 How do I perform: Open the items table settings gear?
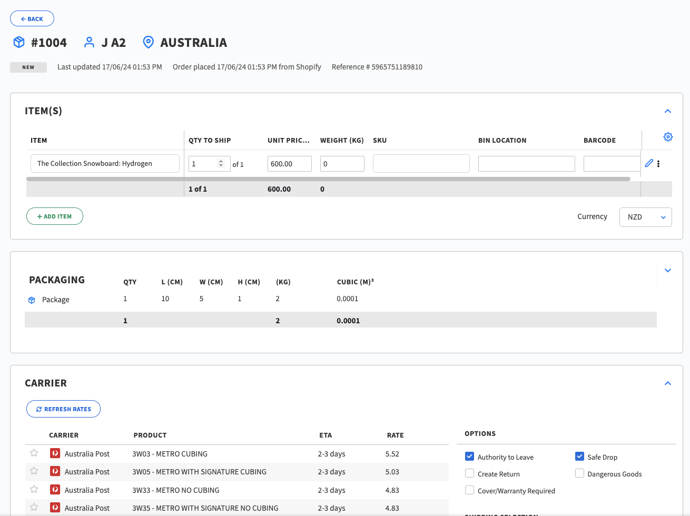tap(668, 137)
